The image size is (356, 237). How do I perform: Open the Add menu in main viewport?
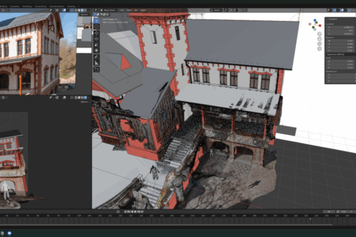click(136, 11)
